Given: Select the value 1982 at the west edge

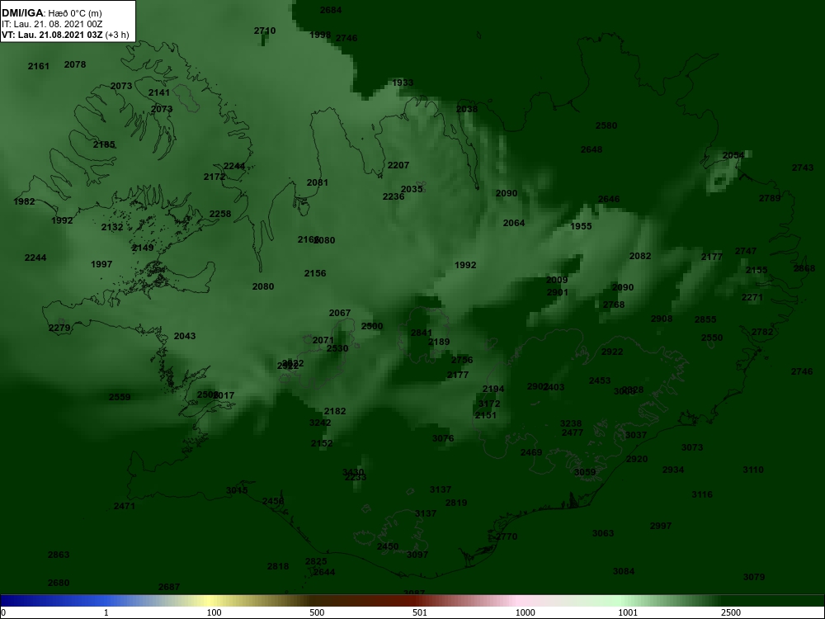Looking at the screenshot, I should click(x=24, y=201).
